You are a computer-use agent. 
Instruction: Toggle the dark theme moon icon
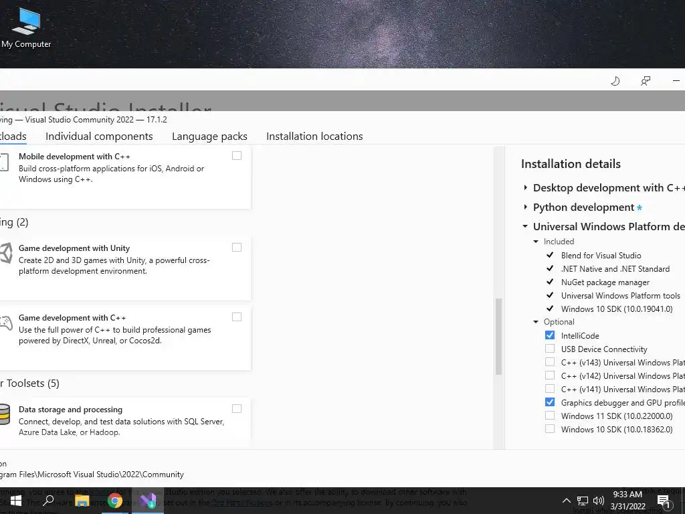[615, 81]
